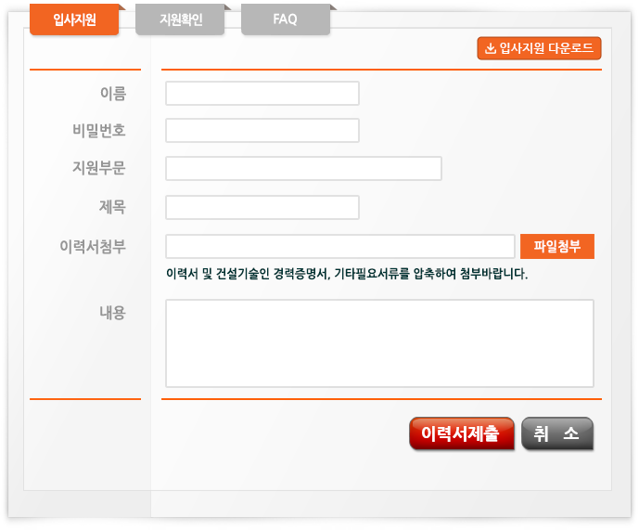
Task: Go to the FAQ tab
Action: click(x=285, y=19)
